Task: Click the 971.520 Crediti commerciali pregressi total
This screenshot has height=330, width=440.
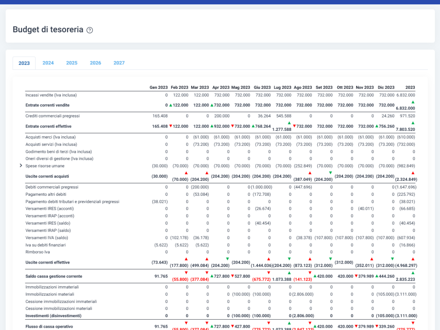Action: (x=407, y=116)
